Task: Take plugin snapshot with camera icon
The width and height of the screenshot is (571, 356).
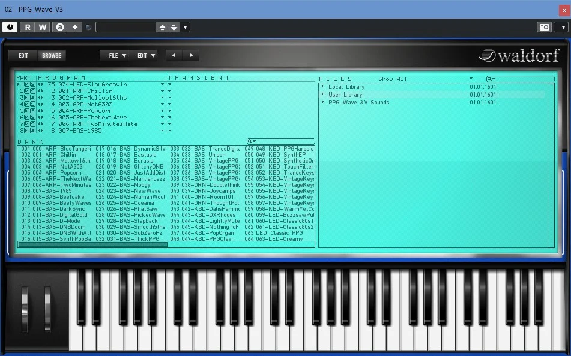Action: 545,27
